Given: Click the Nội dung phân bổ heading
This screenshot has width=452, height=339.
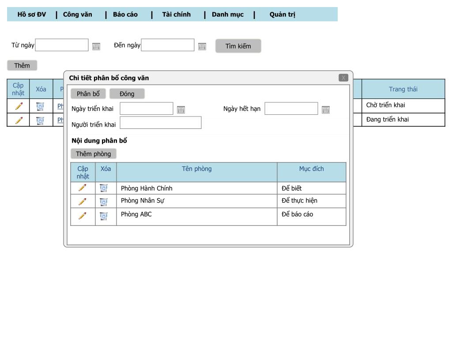Looking at the screenshot, I should 99,141.
